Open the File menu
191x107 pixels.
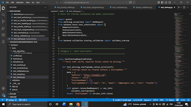tap(7, 3)
